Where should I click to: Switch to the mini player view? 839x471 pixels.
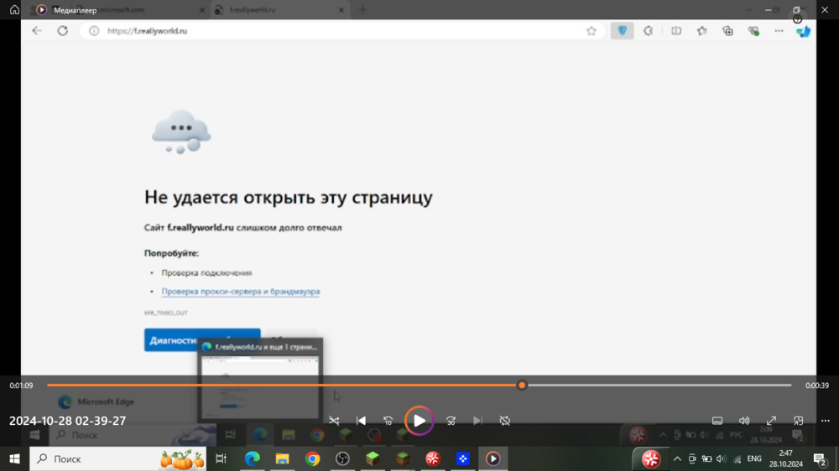click(x=799, y=421)
